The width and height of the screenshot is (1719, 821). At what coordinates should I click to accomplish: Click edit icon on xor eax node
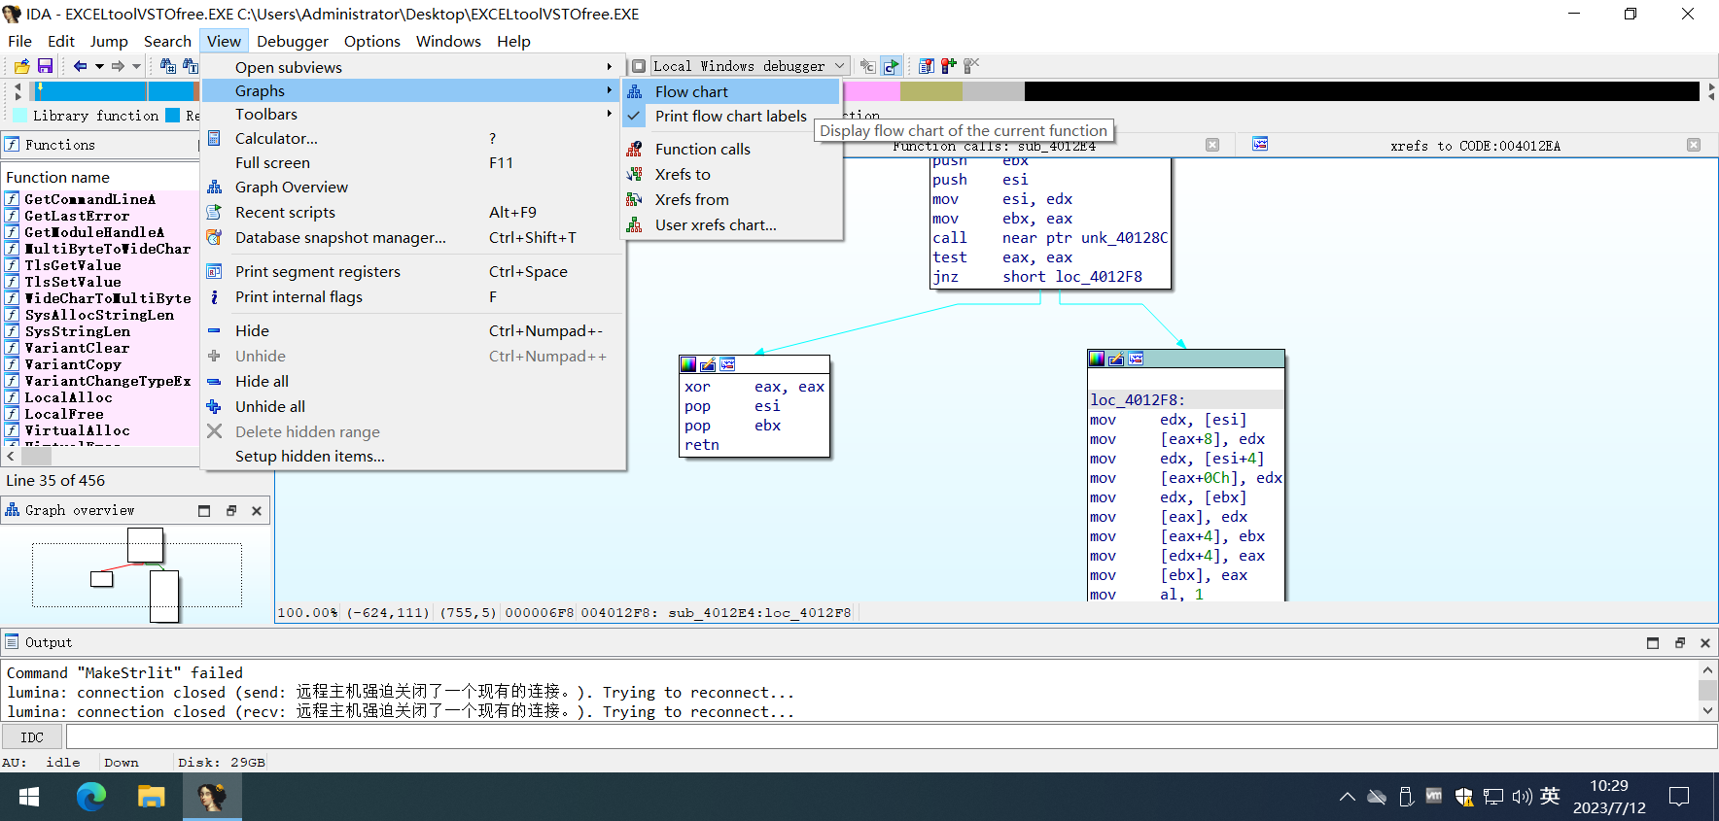tap(708, 364)
